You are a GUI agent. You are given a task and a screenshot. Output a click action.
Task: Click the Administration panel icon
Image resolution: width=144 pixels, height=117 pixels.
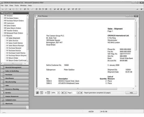(3, 100)
